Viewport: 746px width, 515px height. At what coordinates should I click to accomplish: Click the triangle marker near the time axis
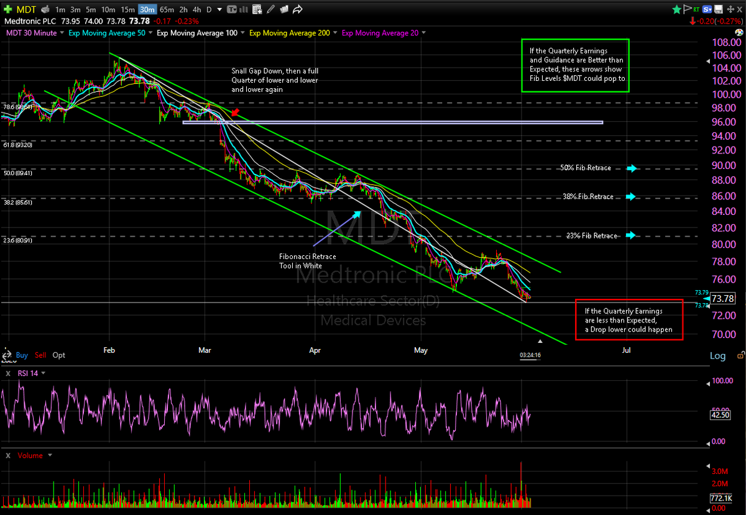click(540, 340)
